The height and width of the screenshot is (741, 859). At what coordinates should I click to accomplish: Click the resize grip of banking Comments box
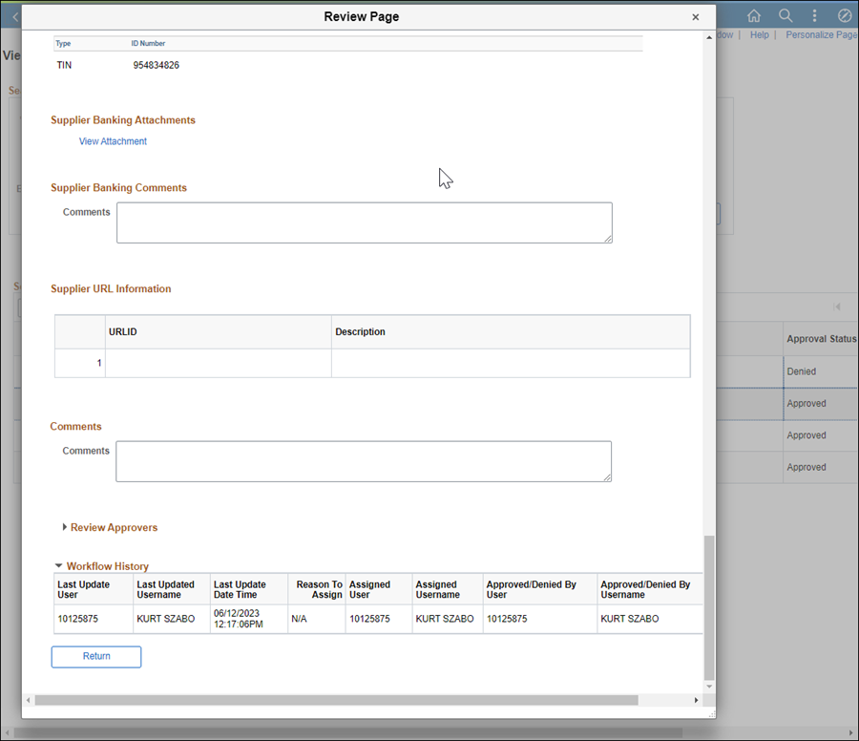608,239
